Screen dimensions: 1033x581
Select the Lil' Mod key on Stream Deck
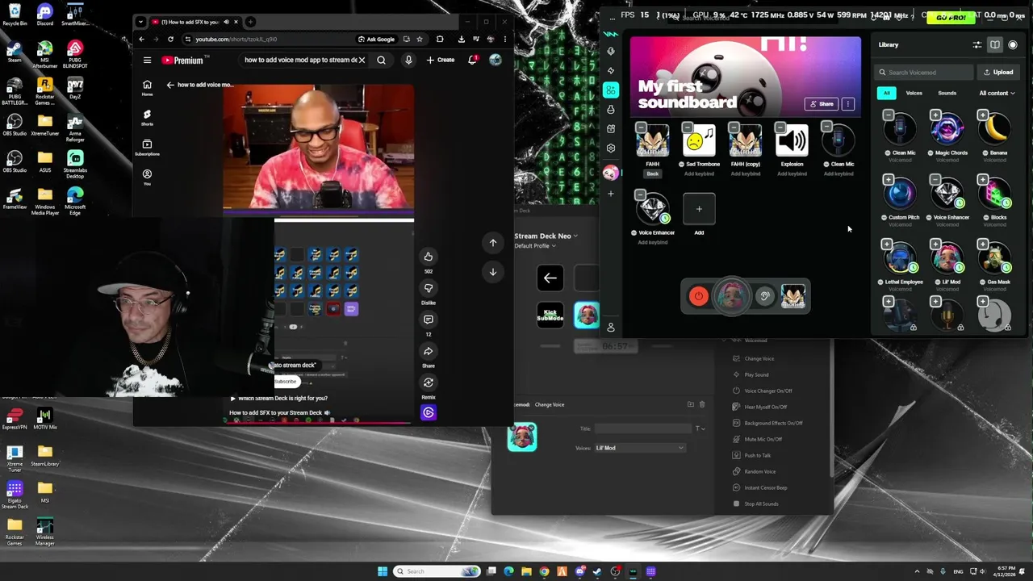click(x=587, y=315)
